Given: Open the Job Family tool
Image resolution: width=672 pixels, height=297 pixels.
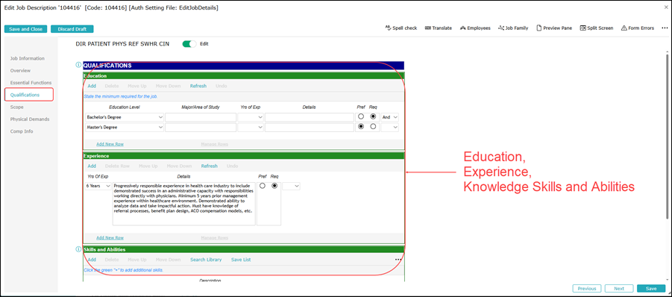Looking at the screenshot, I should (513, 28).
